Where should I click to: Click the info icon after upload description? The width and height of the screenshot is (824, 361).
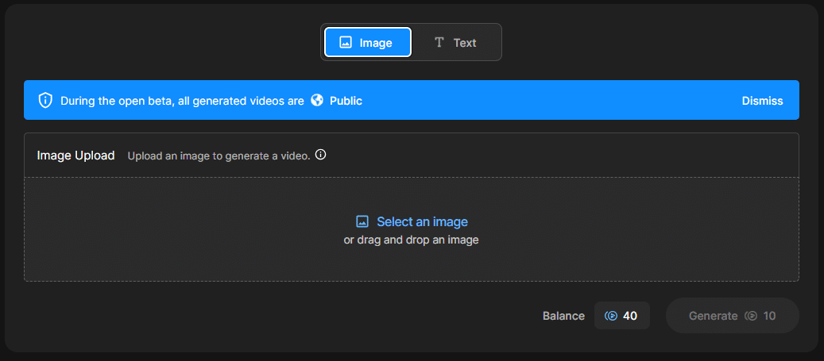[321, 155]
